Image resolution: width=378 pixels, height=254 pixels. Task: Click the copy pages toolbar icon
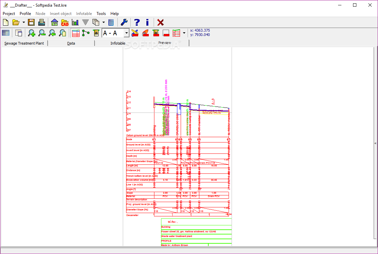coord(96,22)
